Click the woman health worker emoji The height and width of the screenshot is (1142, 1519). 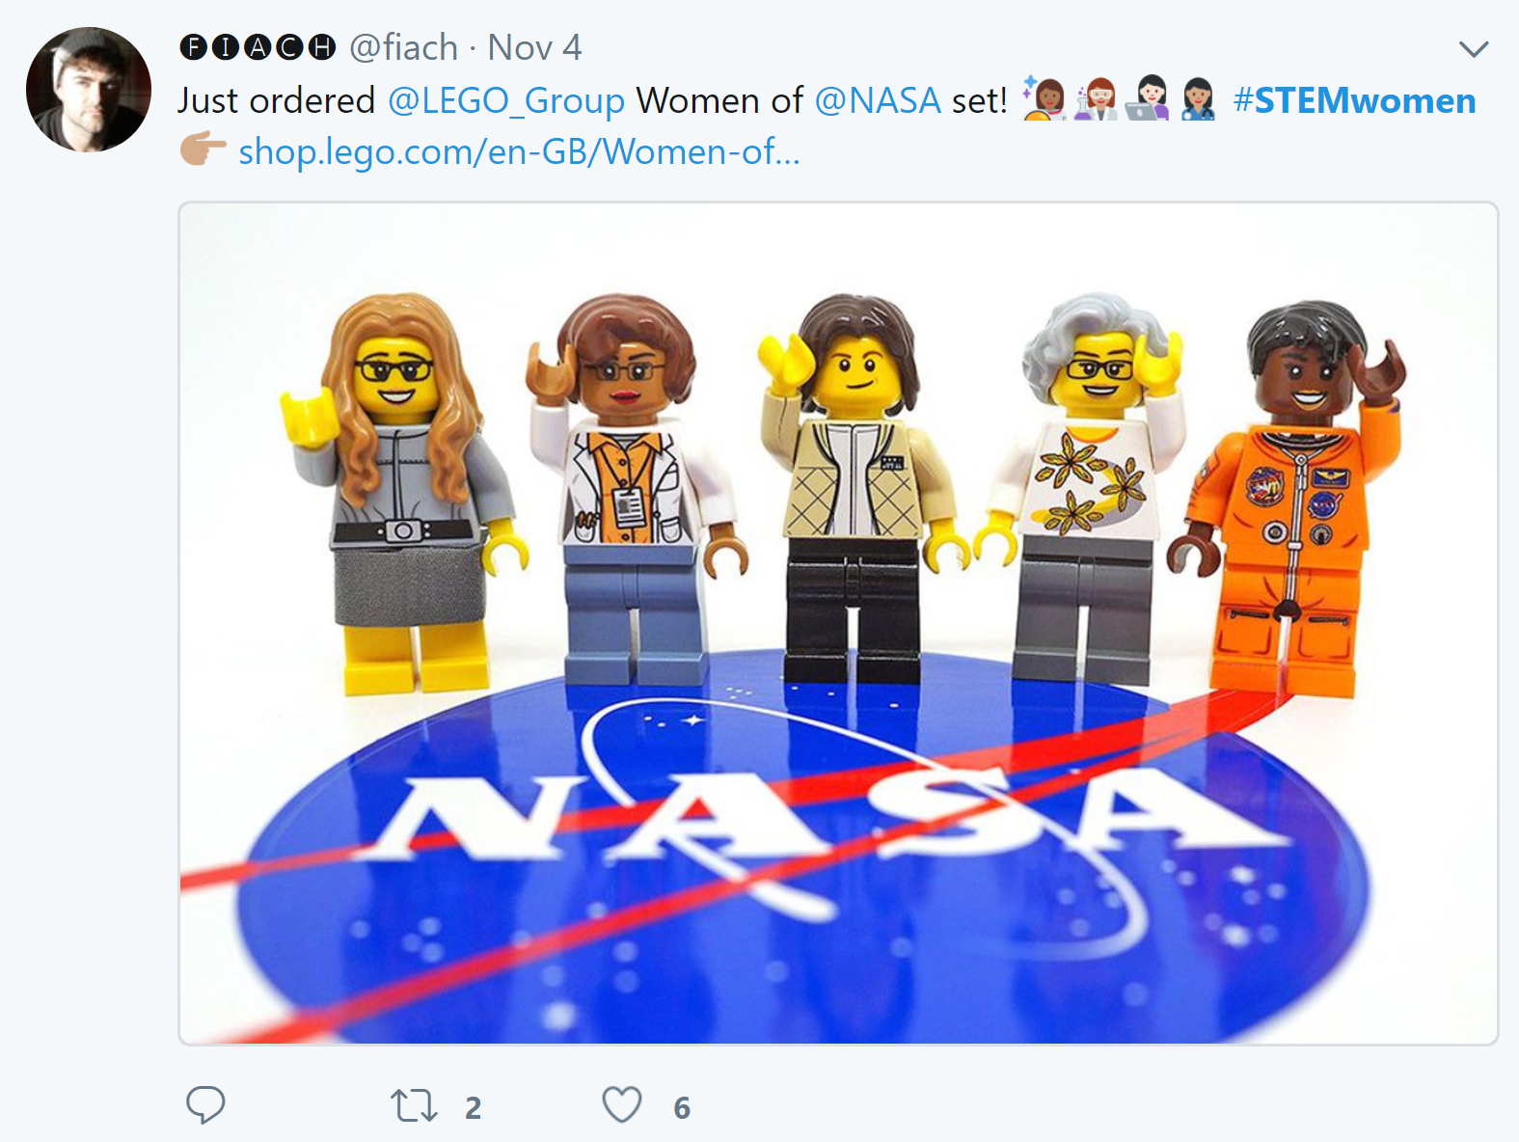[1199, 98]
